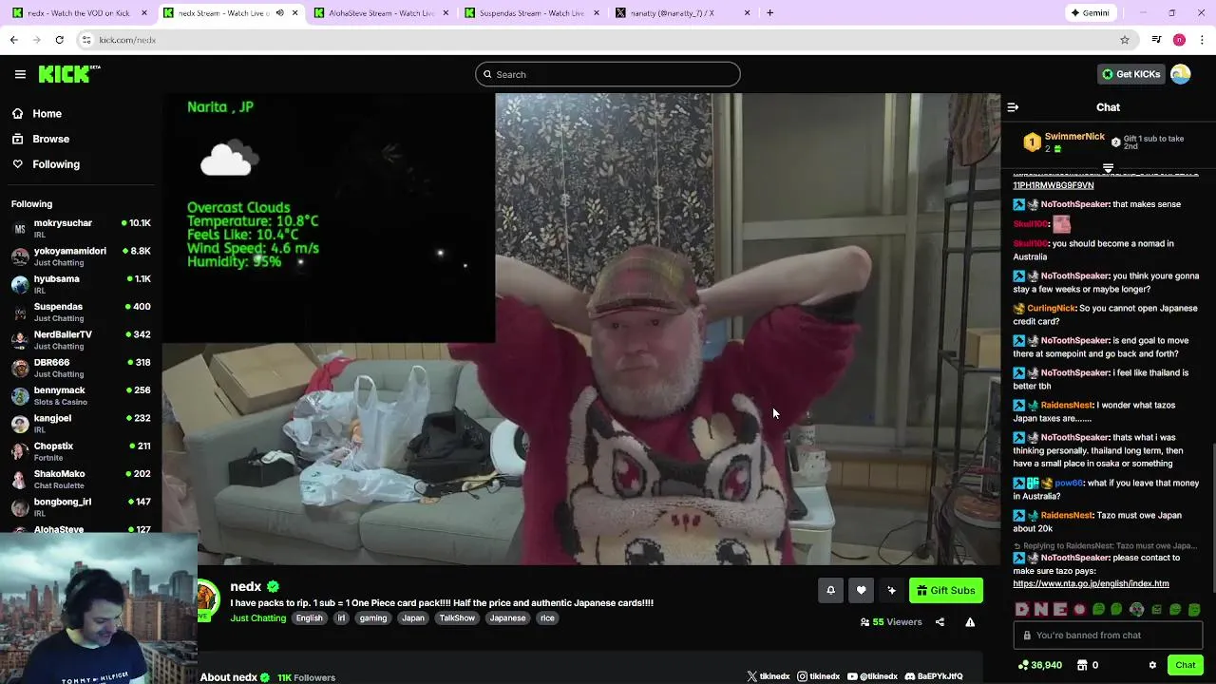Expand the gift leaderboard handle
Viewport: 1216px width, 684px height.
tap(1108, 168)
